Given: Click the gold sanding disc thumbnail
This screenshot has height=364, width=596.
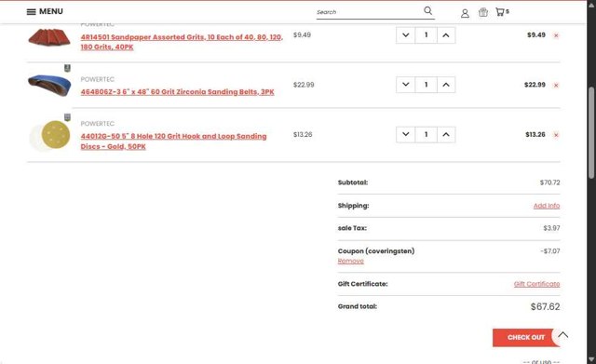Looking at the screenshot, I should (50, 135).
